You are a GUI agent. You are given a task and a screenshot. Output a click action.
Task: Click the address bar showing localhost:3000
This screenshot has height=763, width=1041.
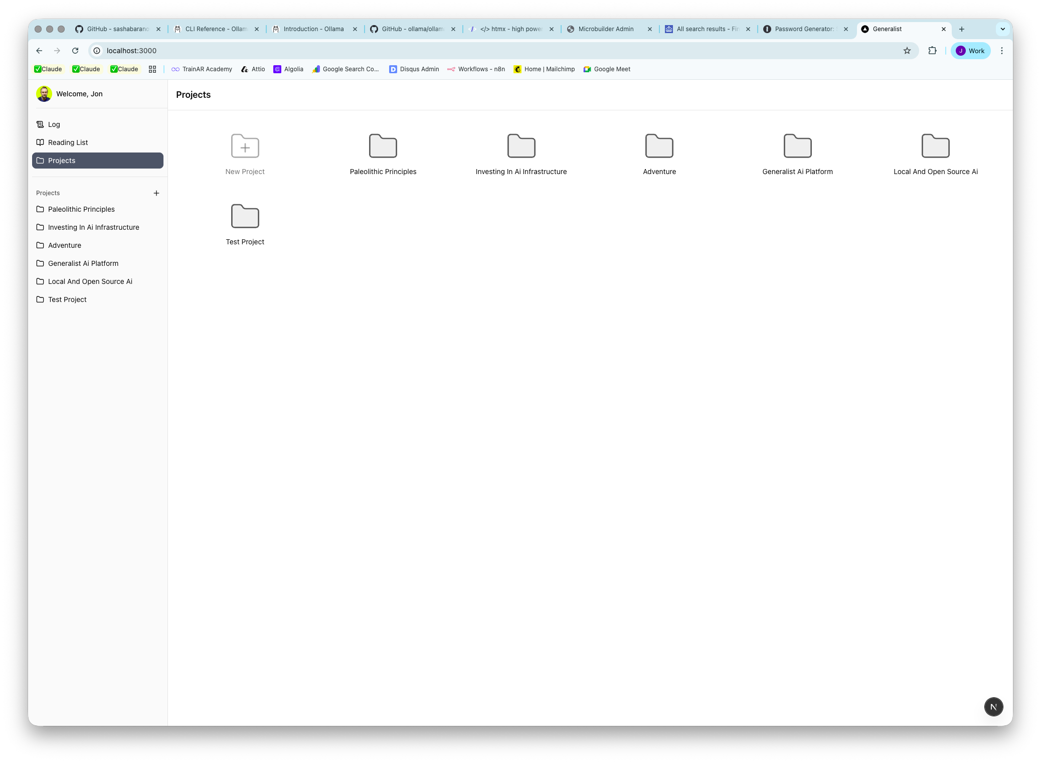(132, 51)
